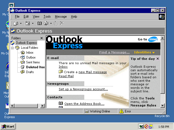Image resolution: width=174 pixels, height=130 pixels.
Task: Select the Sent Items folder
Action: point(33,62)
